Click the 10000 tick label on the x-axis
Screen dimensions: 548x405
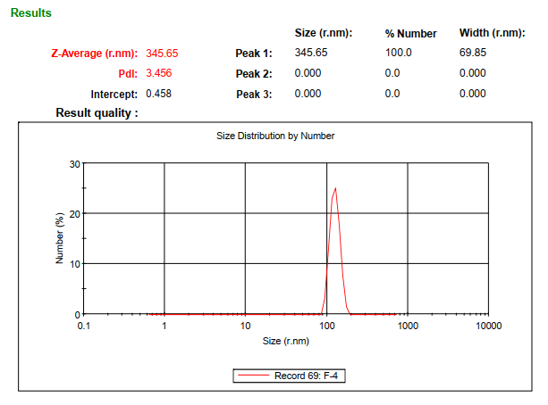(488, 326)
